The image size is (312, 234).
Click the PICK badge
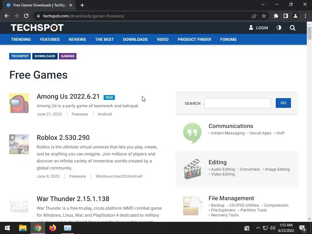coord(109,97)
